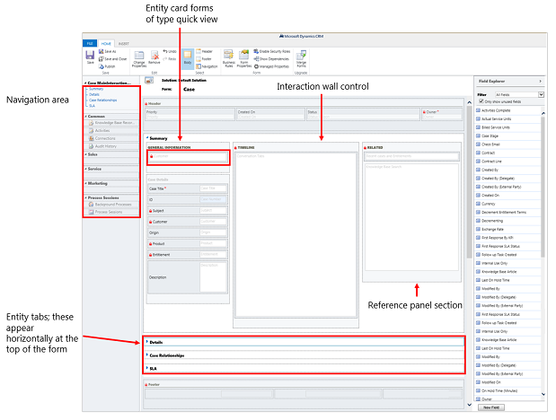Select the Owner field in the header
556x420 pixels.
click(441, 114)
